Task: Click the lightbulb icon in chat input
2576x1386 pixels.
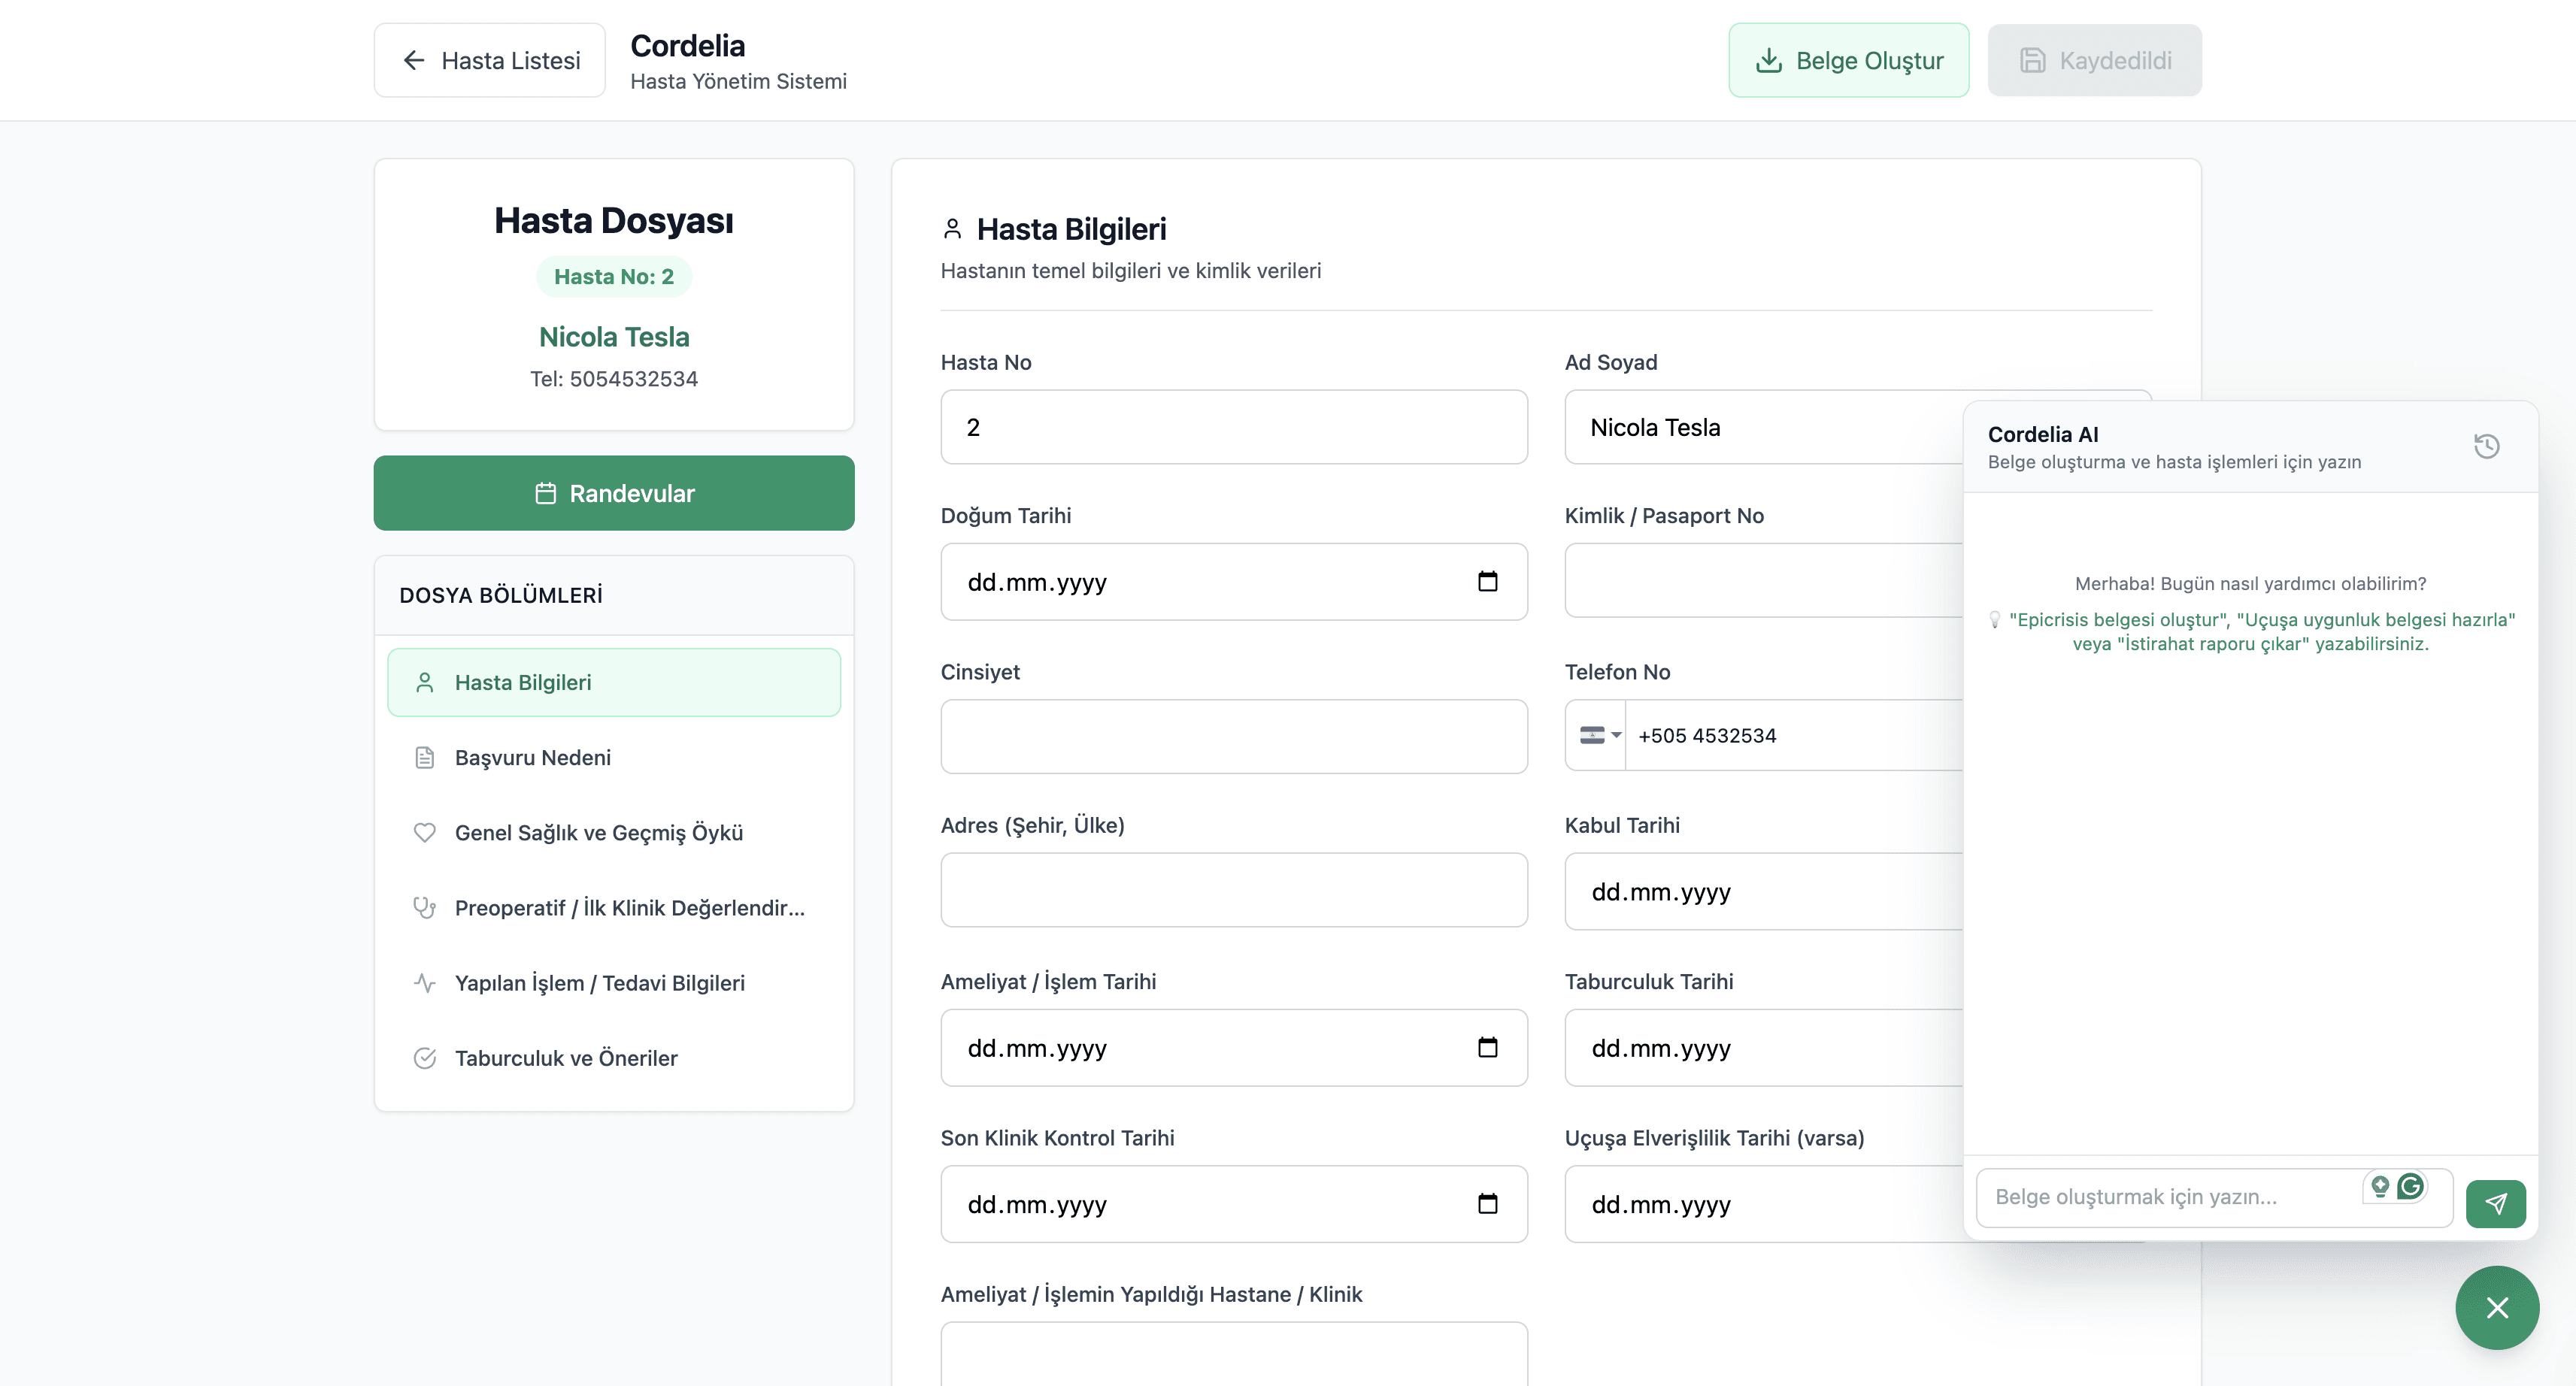Action: (x=2380, y=1186)
